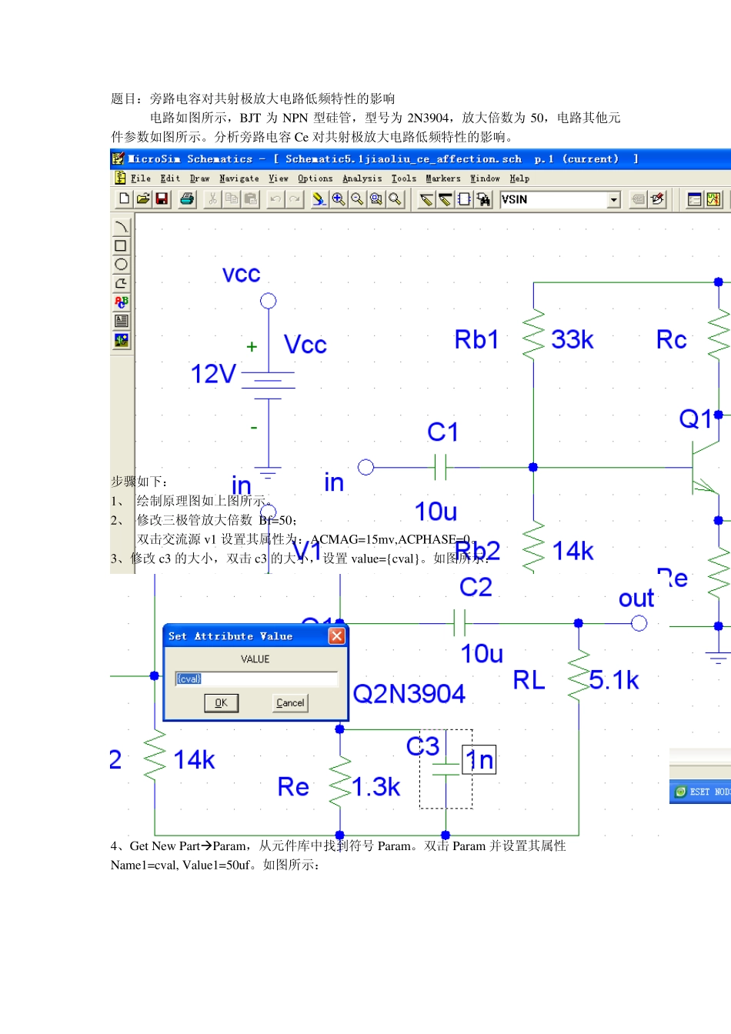This screenshot has height=1034, width=731.
Task: Click the Simulate run icon
Action: pyautogui.click(x=713, y=199)
